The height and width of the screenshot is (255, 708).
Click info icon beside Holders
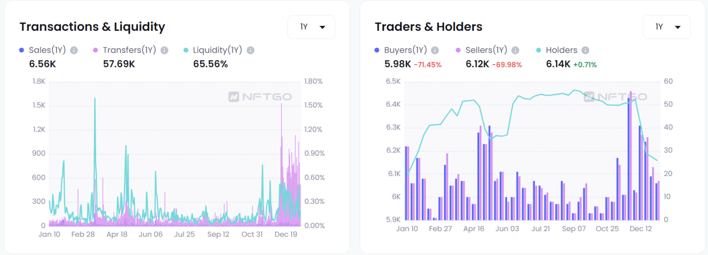[x=585, y=50]
